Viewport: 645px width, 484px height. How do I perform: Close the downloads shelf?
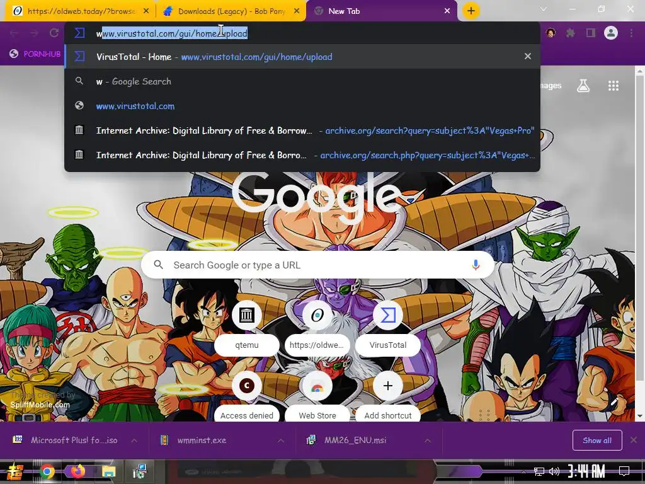point(634,440)
